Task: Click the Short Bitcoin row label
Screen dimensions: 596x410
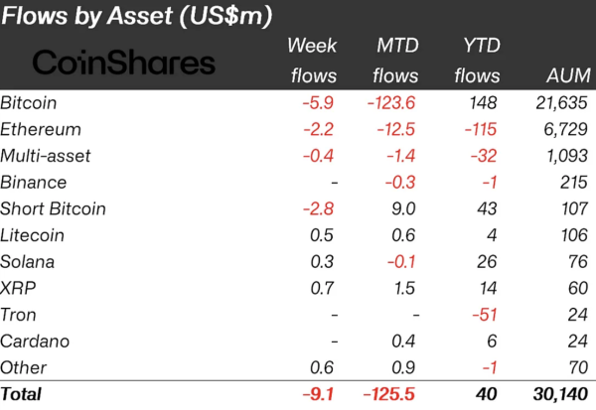Action: coord(54,208)
